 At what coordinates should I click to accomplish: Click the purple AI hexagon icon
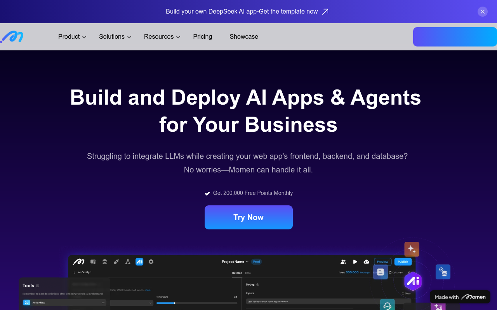[x=413, y=281]
